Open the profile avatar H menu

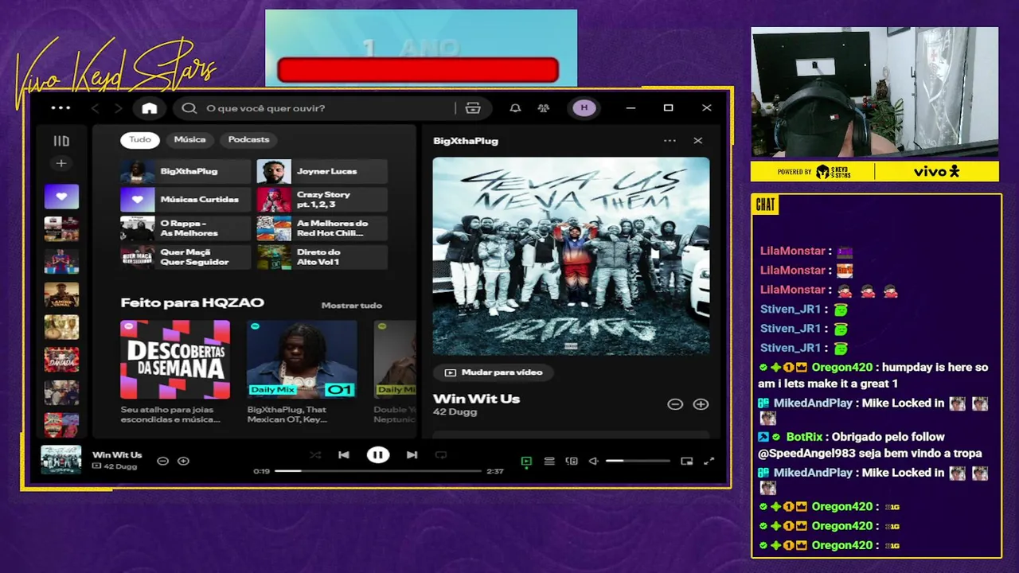(x=584, y=108)
